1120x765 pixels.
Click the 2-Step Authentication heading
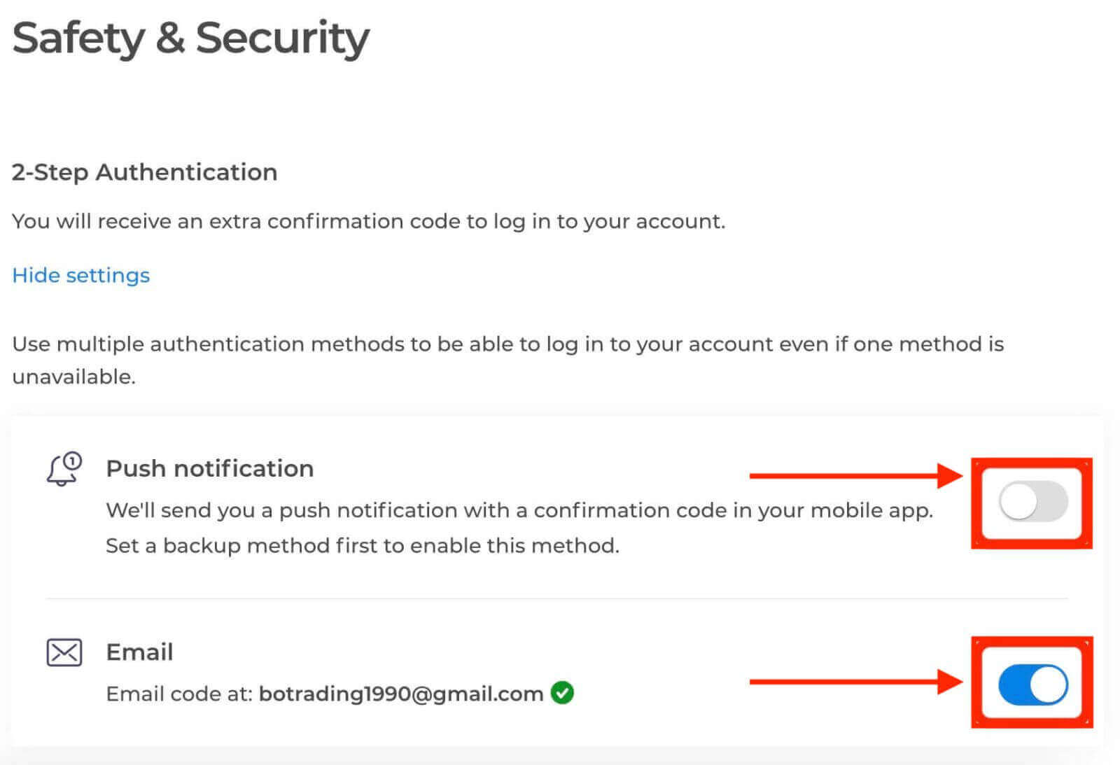click(x=145, y=172)
